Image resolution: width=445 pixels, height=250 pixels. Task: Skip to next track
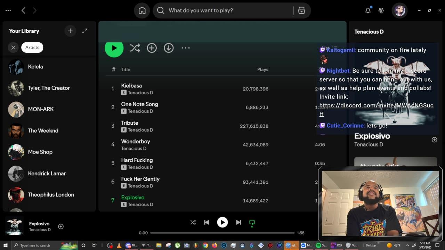coord(238,222)
